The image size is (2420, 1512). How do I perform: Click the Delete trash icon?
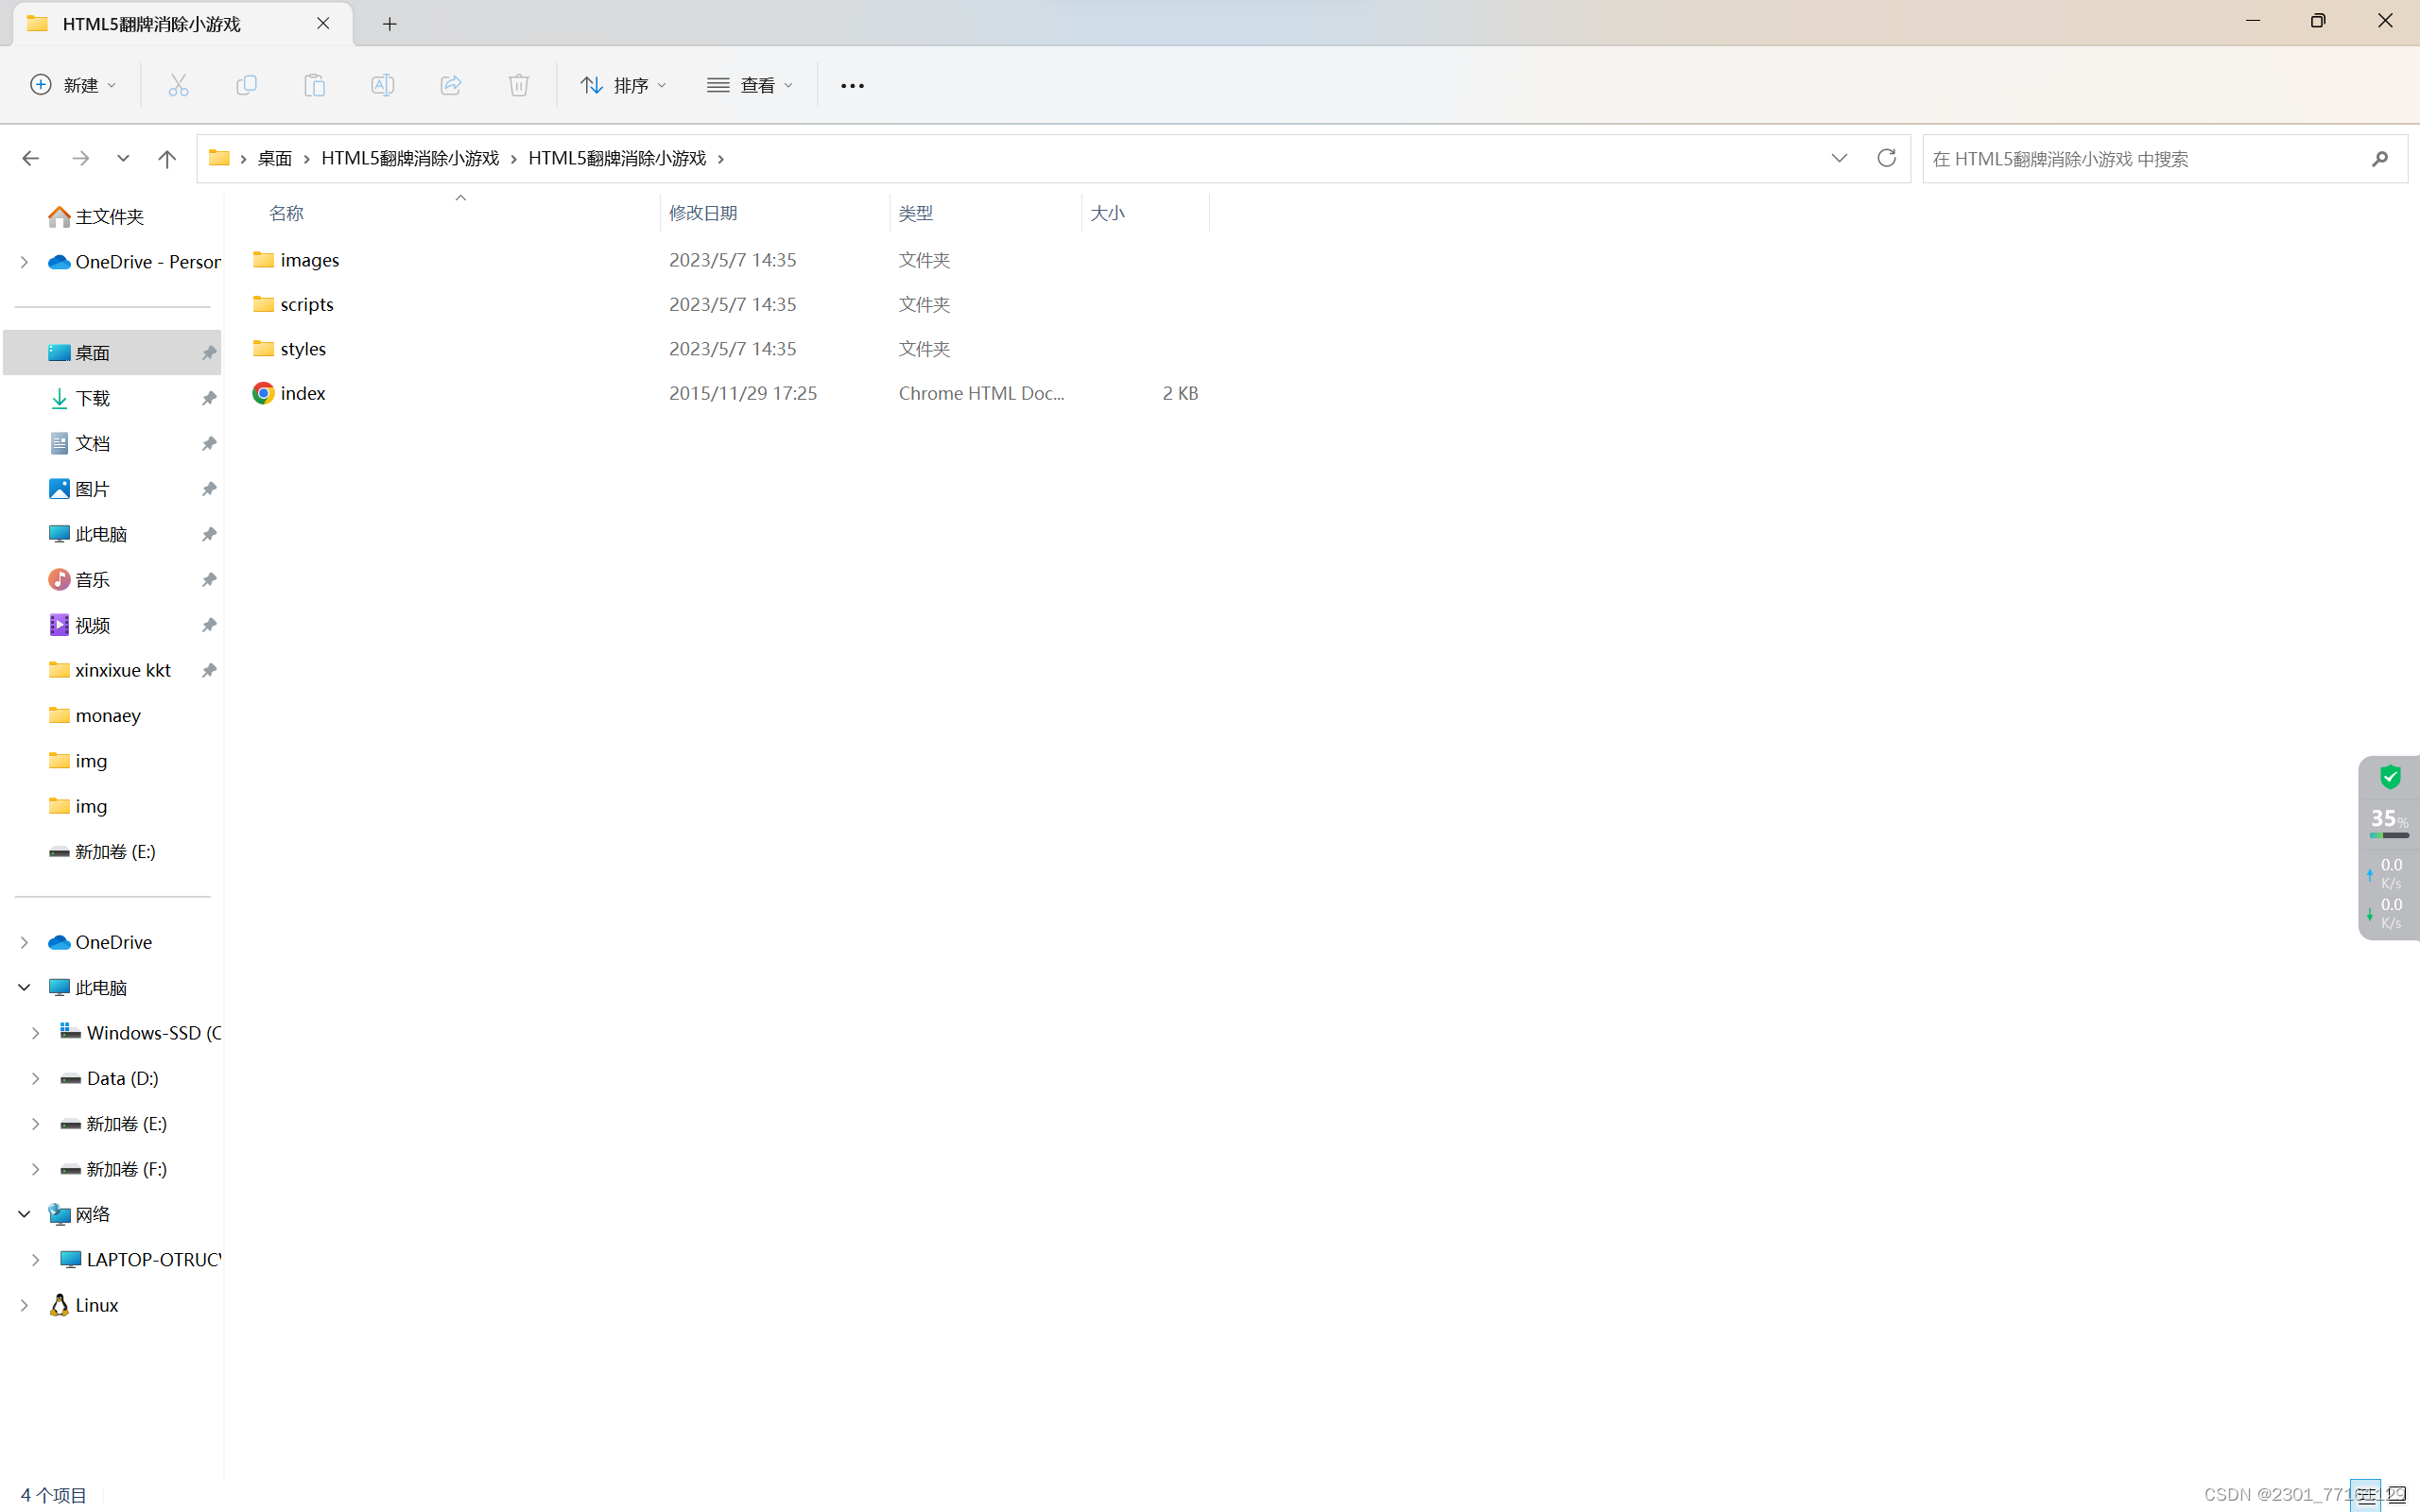[x=517, y=85]
